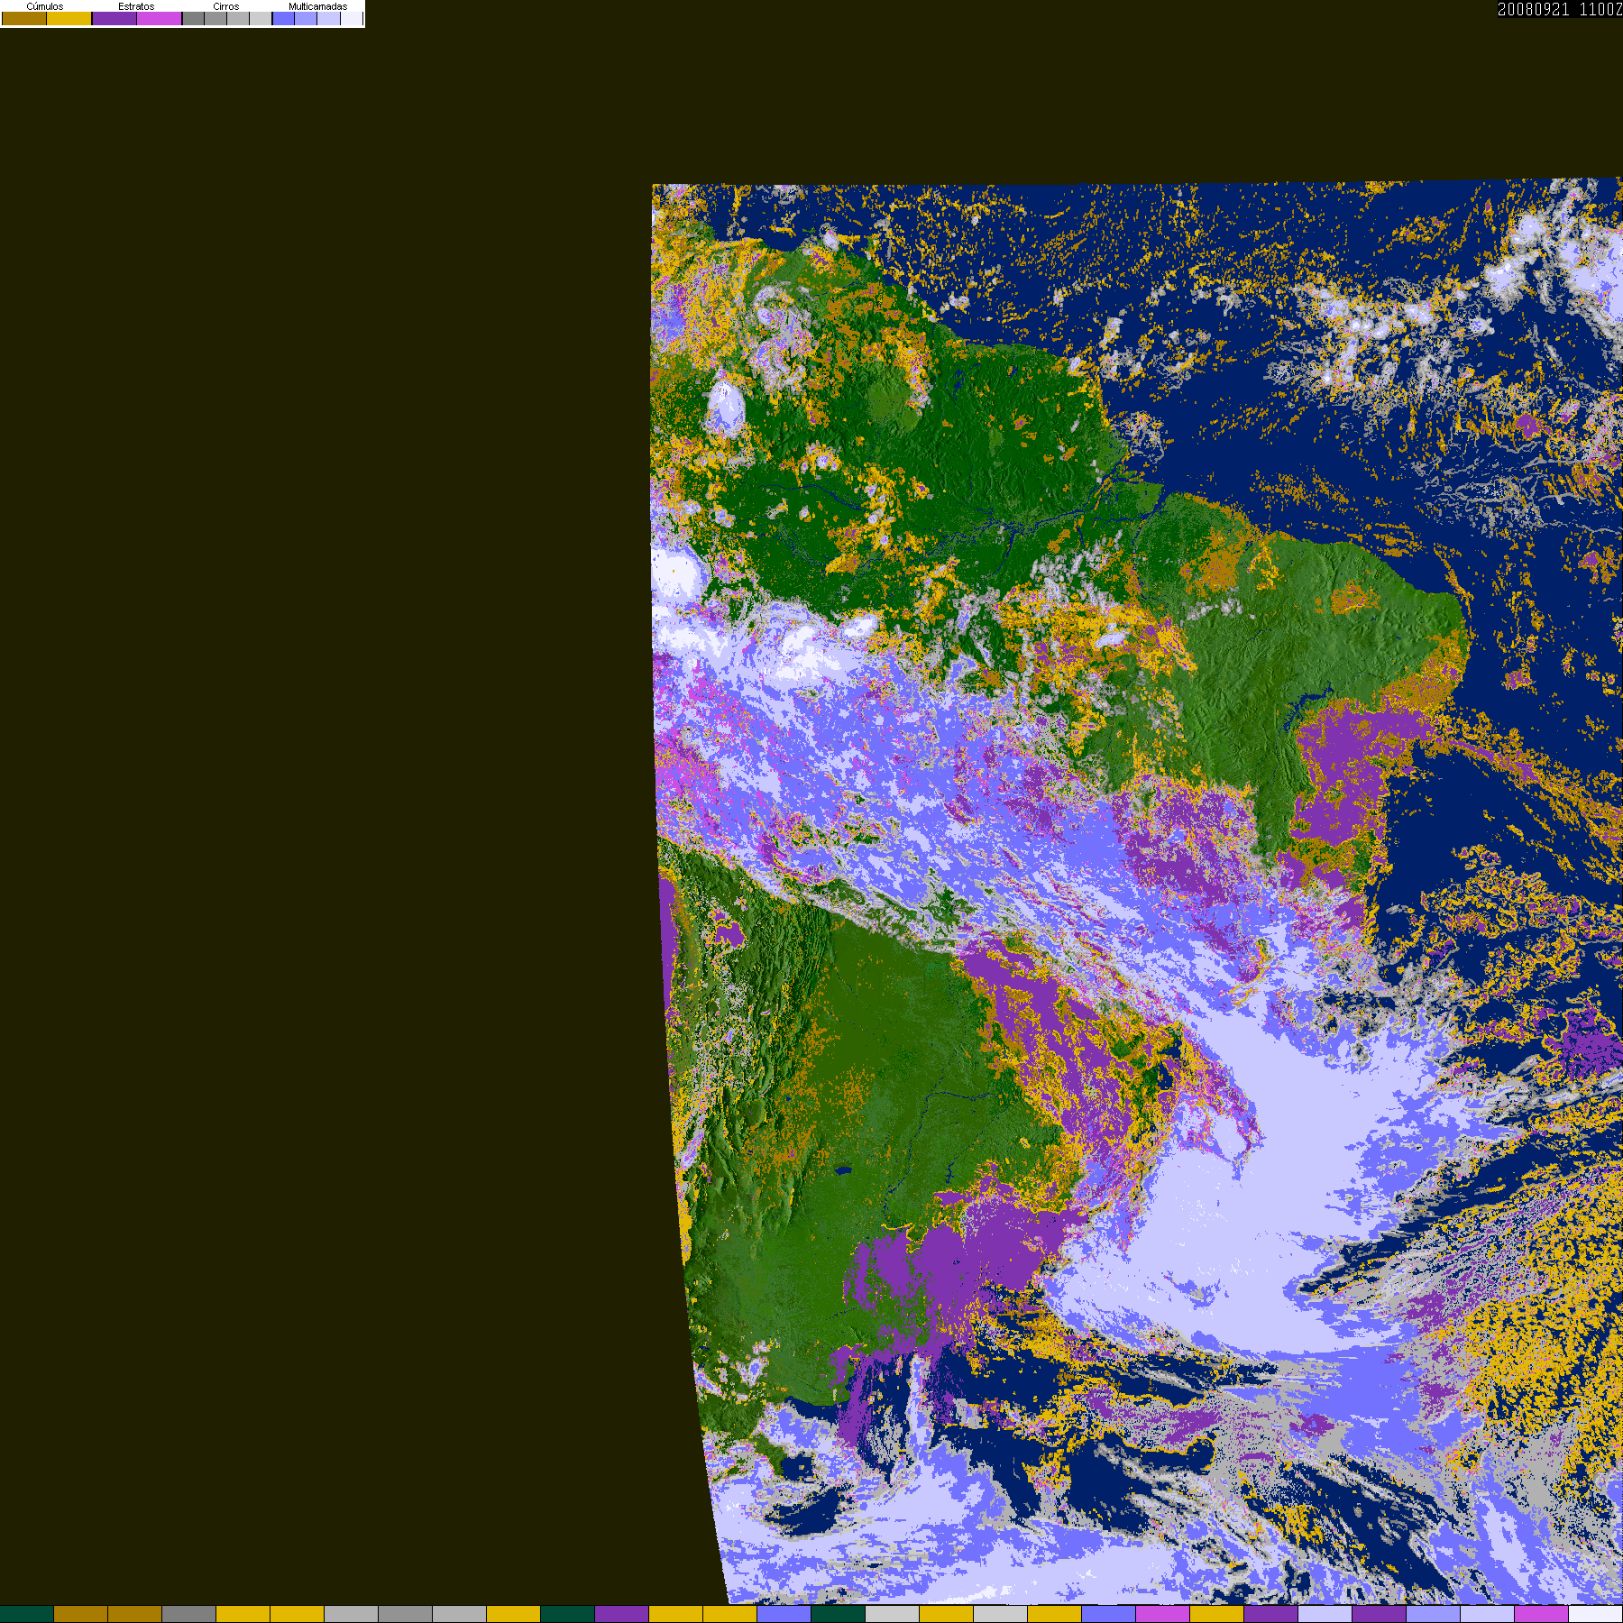Viewport: 1623px width, 1623px height.
Task: Click the 'Estratos' legend label
Action: (x=136, y=6)
